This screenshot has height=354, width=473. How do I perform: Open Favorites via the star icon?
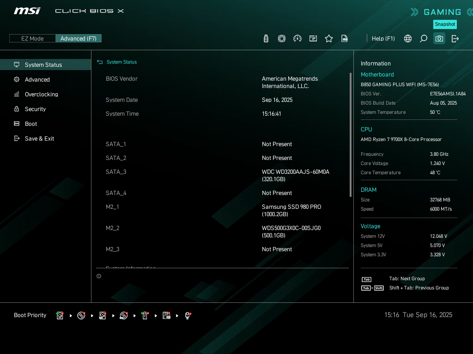[x=329, y=39]
